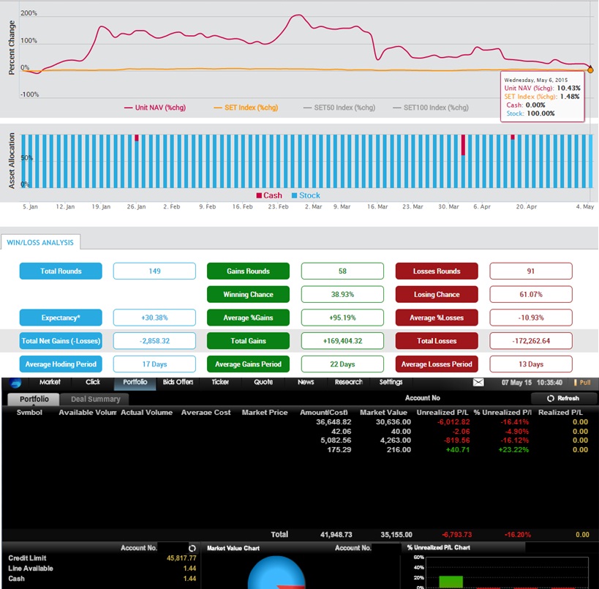Sort by Unrealized P/L column header
The height and width of the screenshot is (589, 599).
click(442, 413)
